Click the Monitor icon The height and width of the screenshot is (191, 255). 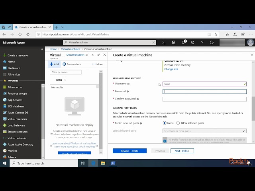[x=5, y=151]
